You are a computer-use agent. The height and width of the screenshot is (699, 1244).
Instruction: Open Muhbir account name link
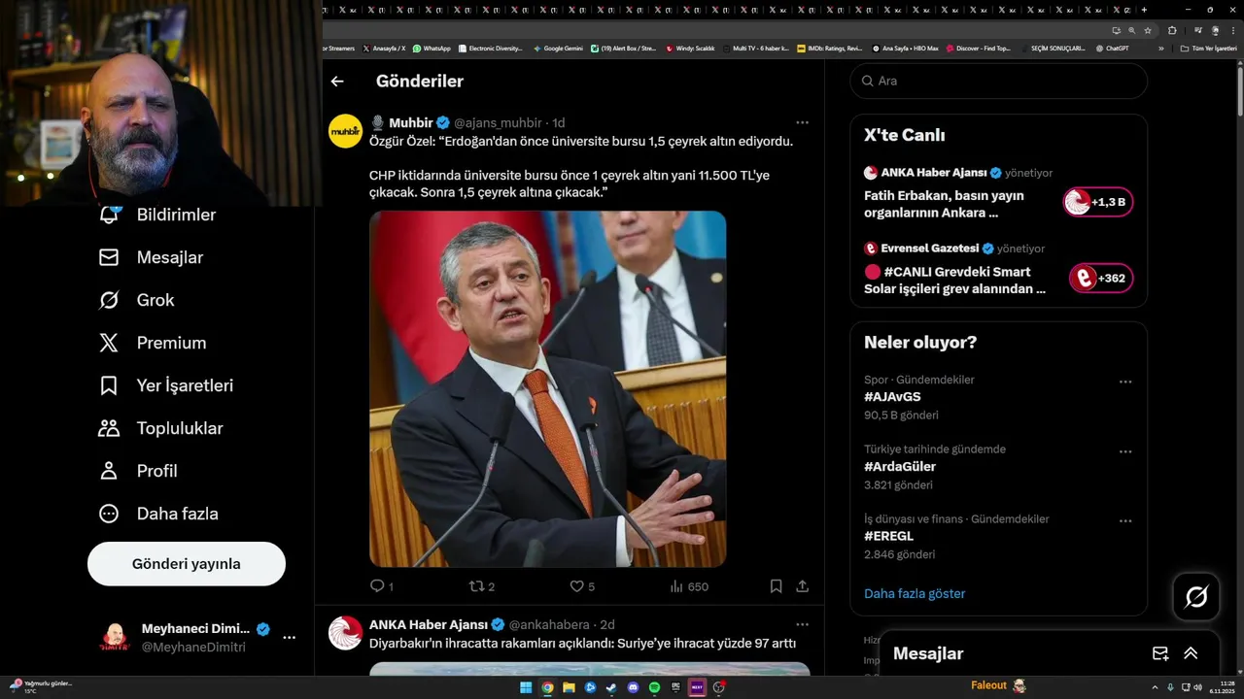click(411, 122)
